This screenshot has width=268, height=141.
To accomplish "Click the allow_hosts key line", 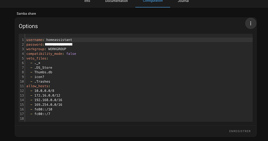I will click(38, 86).
